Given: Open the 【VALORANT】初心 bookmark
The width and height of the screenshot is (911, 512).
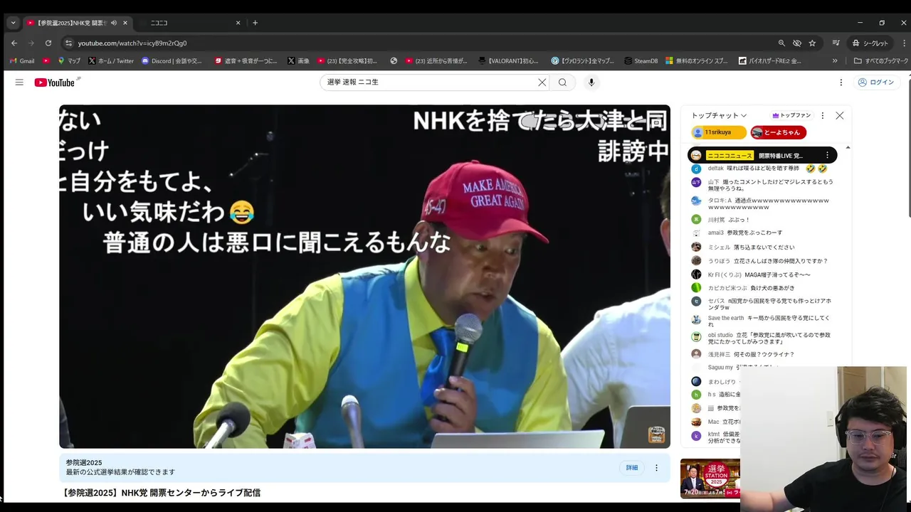Looking at the screenshot, I should 509,61.
